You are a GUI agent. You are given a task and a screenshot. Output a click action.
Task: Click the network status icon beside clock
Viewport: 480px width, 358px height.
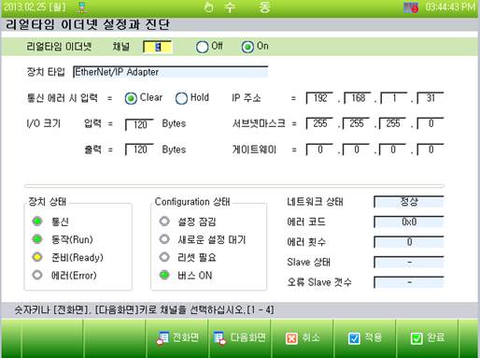tap(411, 7)
